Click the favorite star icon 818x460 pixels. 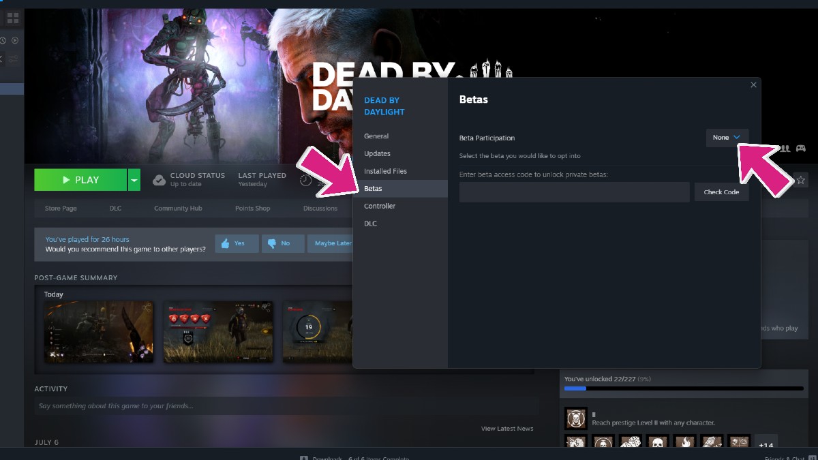click(801, 180)
